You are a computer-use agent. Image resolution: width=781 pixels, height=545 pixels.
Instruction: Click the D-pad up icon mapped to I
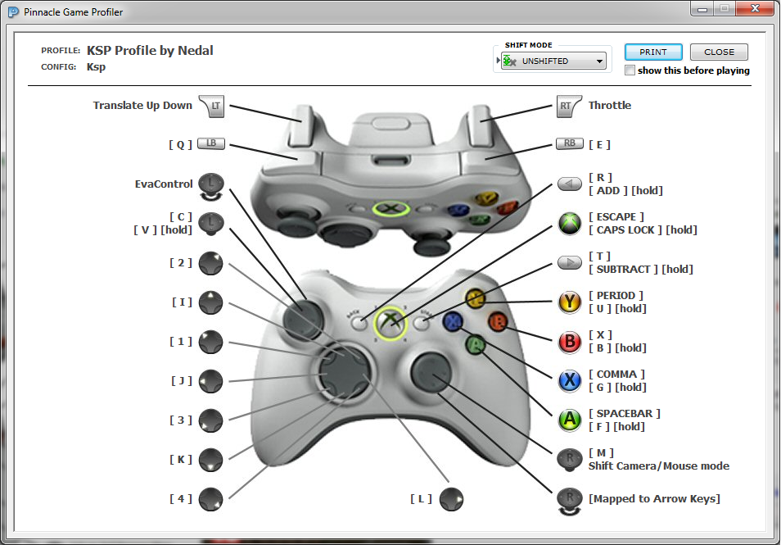[211, 302]
